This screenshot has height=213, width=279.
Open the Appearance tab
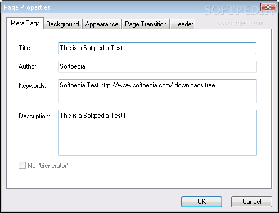pyautogui.click(x=102, y=24)
